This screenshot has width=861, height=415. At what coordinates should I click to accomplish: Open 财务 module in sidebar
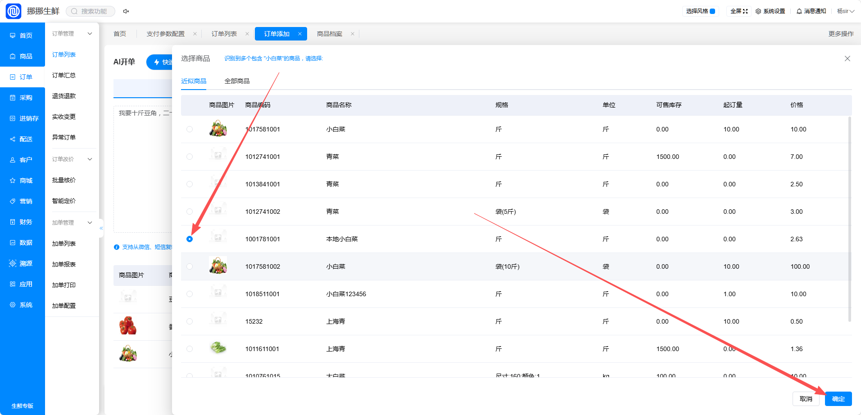point(23,222)
